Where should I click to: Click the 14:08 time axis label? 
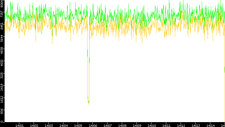(x=122, y=125)
